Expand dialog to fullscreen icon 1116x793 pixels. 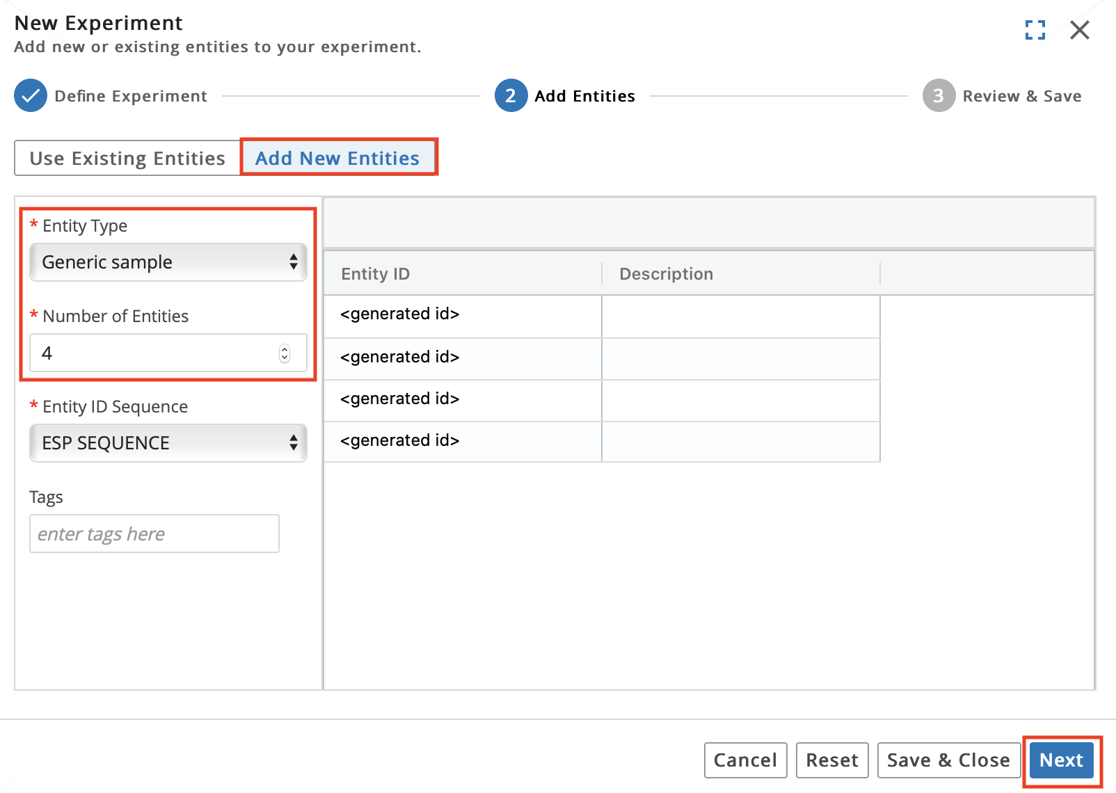1035,30
